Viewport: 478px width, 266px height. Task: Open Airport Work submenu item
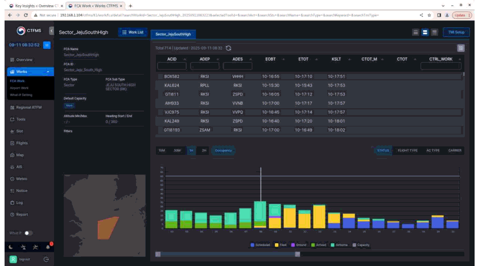[19, 88]
